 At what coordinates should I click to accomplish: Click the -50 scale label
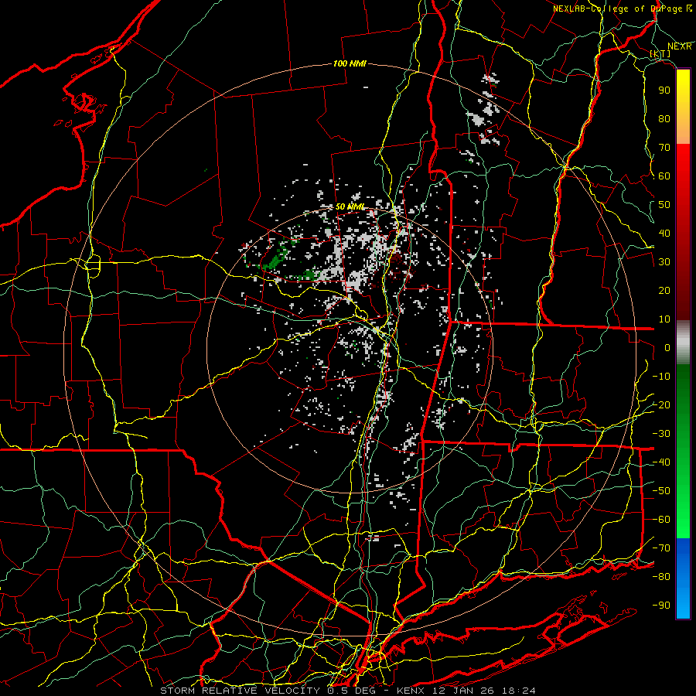(x=661, y=491)
